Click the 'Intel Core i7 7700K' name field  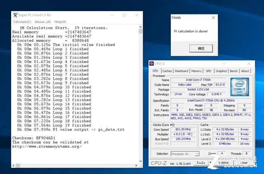(198, 80)
